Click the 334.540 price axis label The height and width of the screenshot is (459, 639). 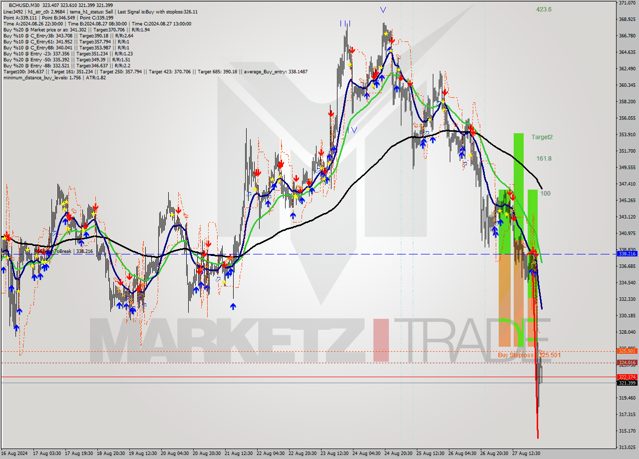tap(627, 283)
